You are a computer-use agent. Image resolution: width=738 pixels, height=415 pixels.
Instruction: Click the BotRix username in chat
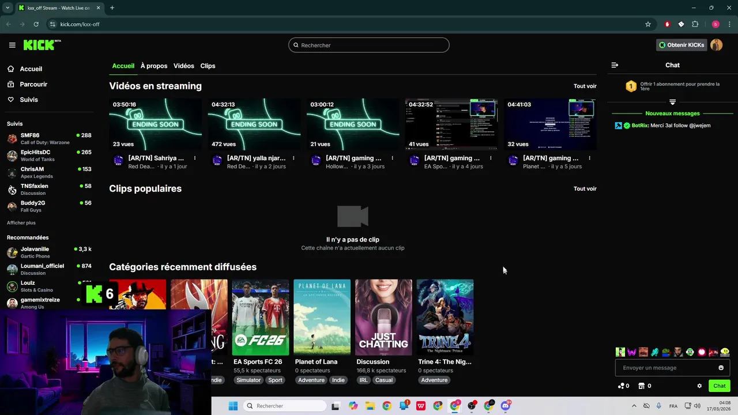coord(640,126)
